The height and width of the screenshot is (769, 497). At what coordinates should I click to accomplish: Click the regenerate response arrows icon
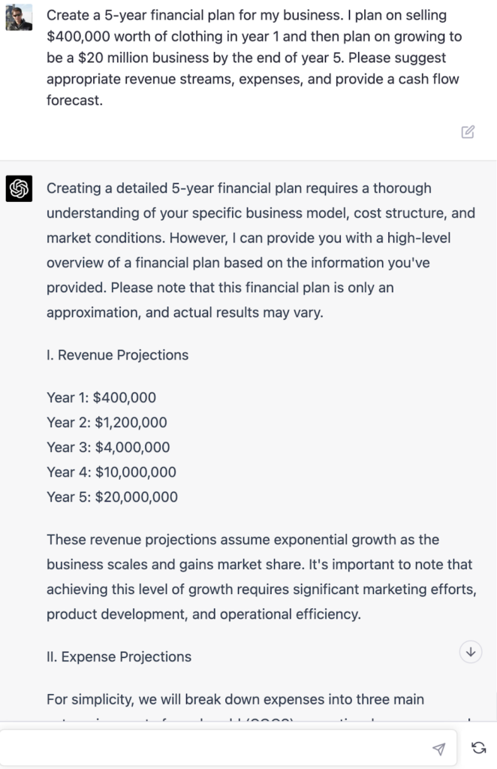pos(478,748)
